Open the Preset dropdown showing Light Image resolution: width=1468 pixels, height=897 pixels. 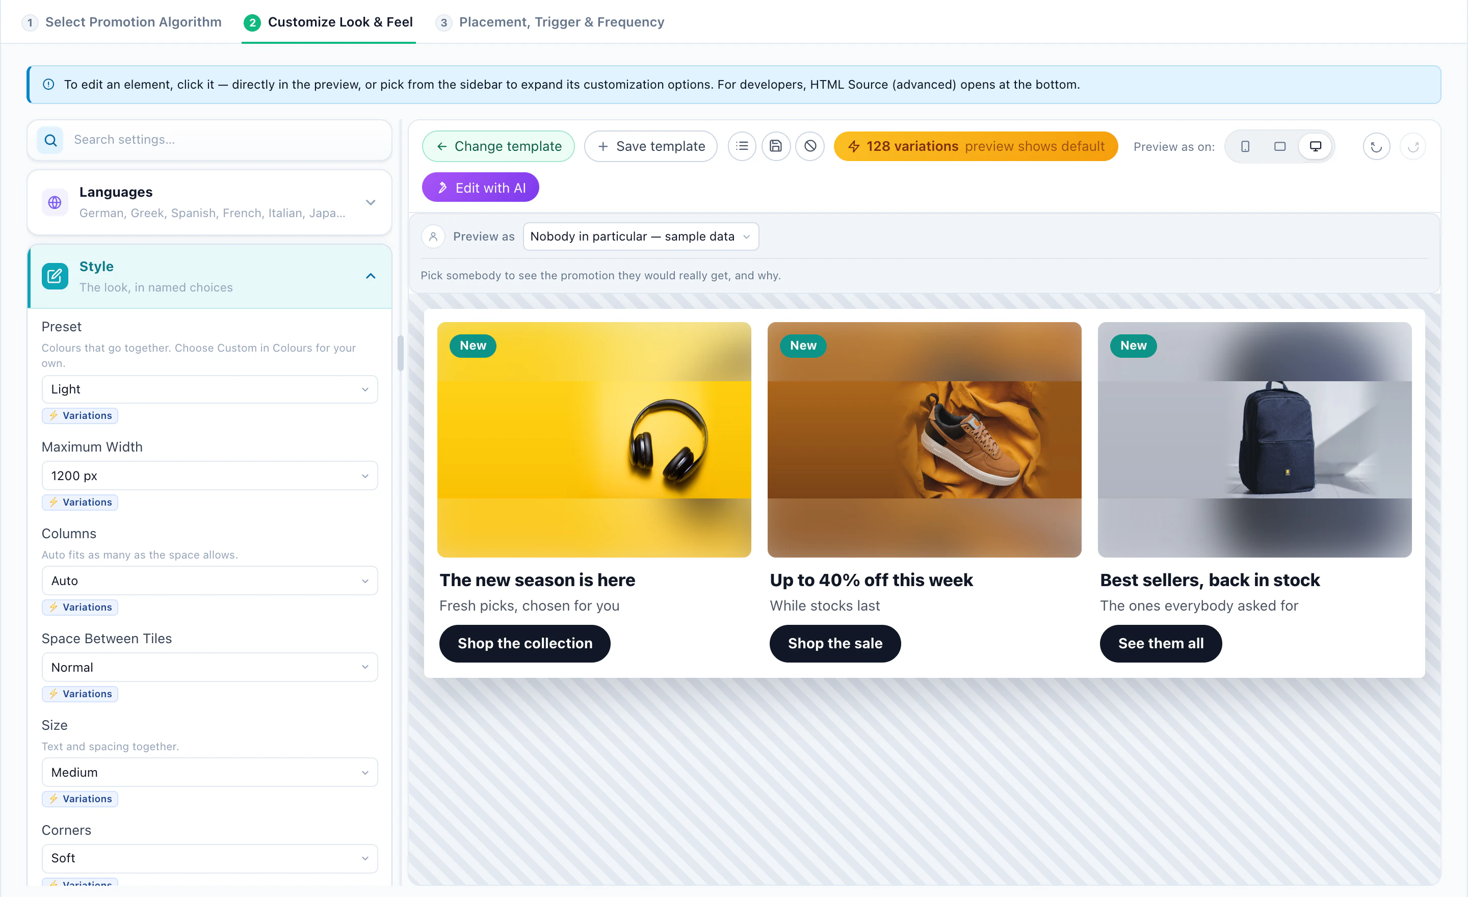(209, 389)
